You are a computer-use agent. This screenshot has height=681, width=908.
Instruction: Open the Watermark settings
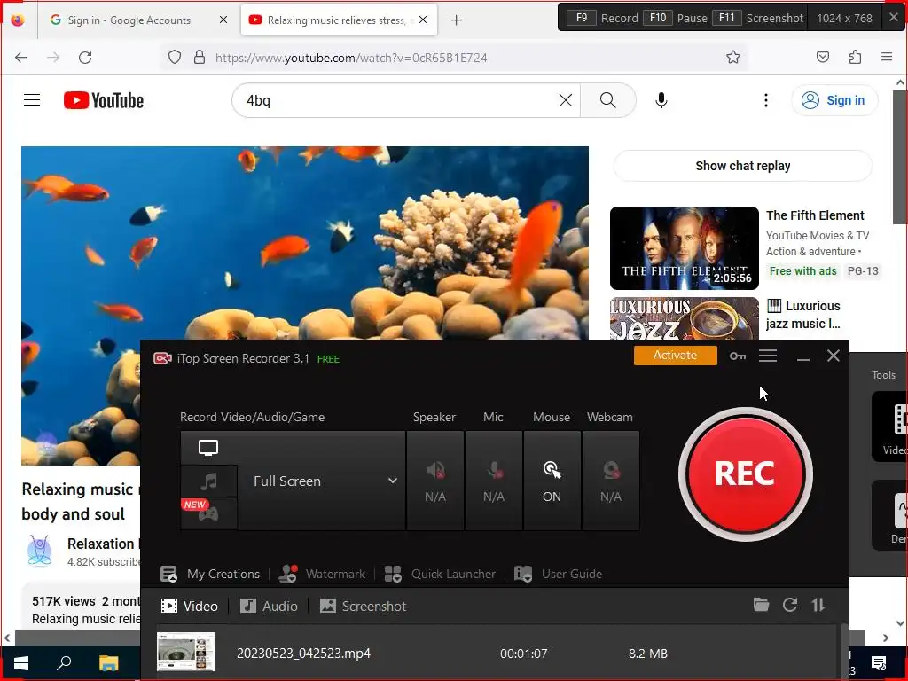[322, 574]
